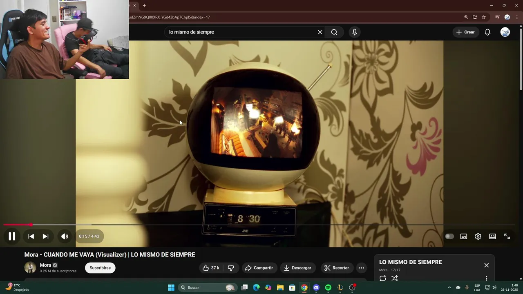Open OBS Studio from the taskbar
523x294 pixels.
pos(352,287)
